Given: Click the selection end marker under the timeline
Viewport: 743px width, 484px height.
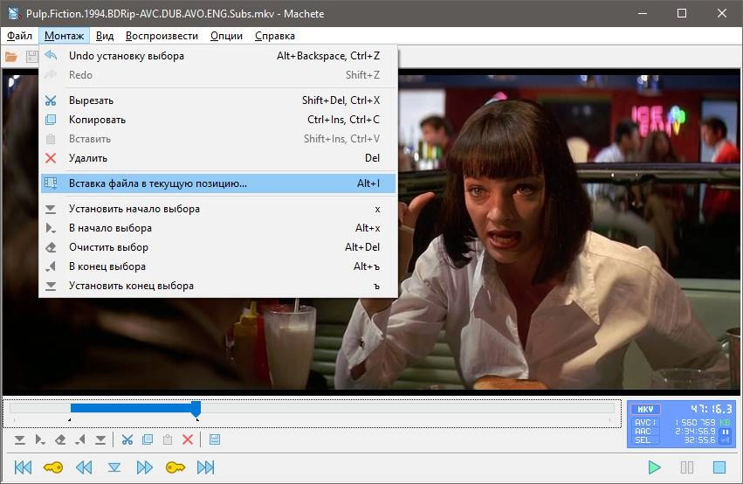Looking at the screenshot, I should click(x=197, y=420).
